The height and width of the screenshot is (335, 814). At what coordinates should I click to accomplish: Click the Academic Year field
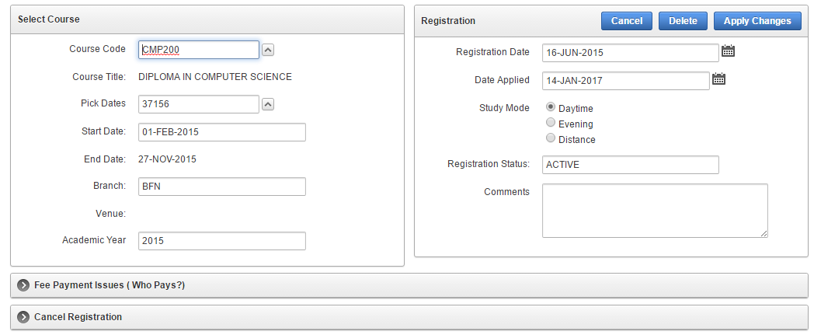click(222, 241)
